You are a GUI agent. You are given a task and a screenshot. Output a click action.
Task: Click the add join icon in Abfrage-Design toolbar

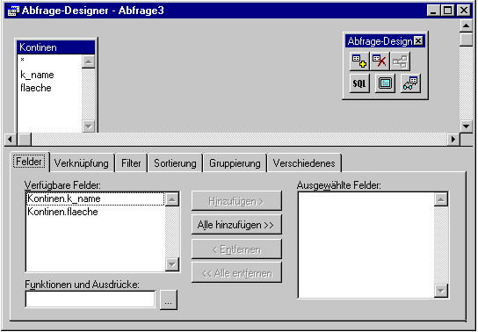[400, 61]
